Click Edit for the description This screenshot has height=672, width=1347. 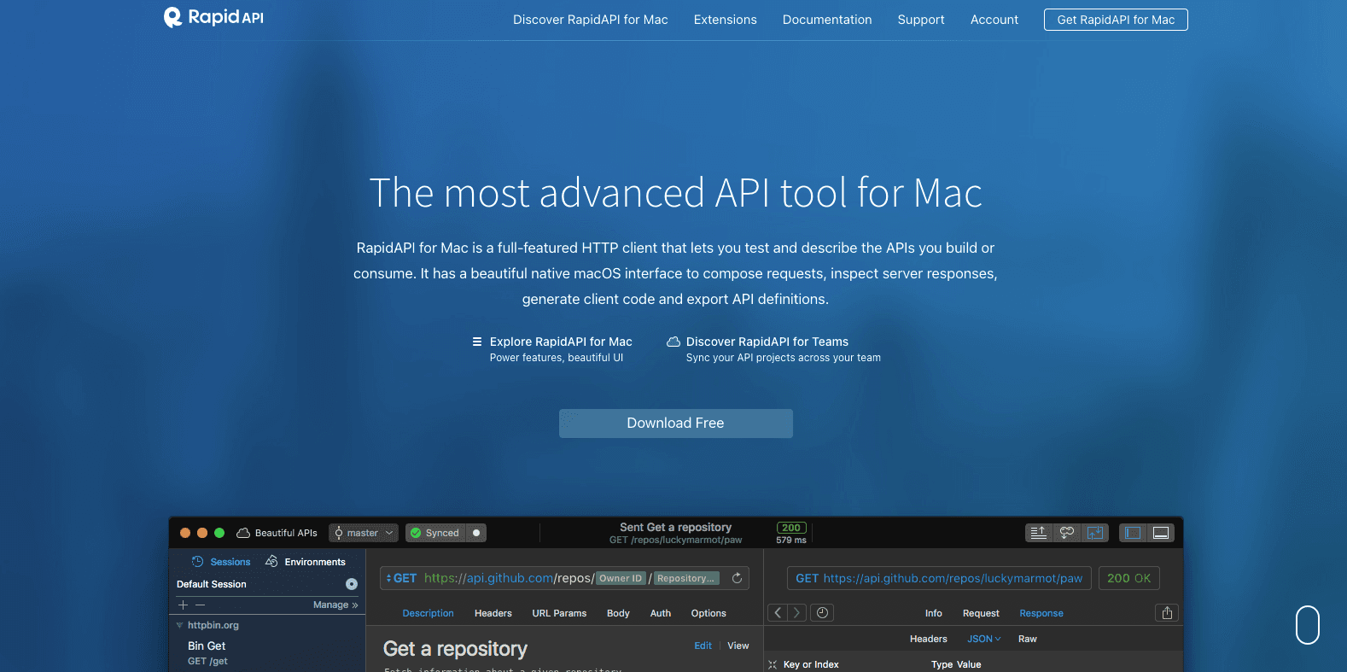pyautogui.click(x=703, y=646)
